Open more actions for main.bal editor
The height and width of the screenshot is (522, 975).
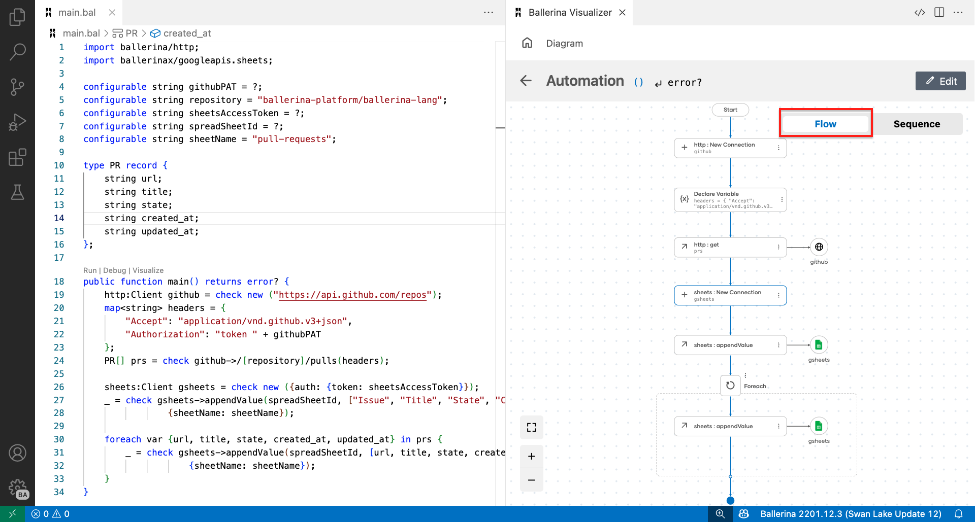pos(489,12)
